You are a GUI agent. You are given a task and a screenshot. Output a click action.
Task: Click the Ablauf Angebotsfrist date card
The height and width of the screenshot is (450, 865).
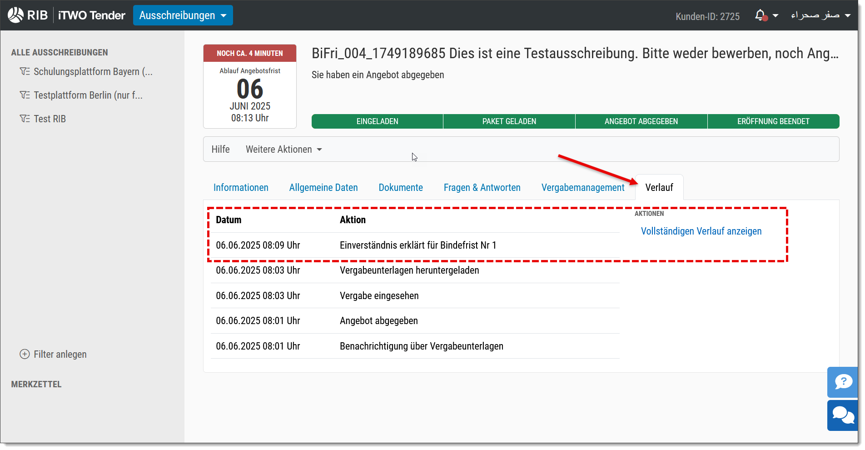coord(250,86)
